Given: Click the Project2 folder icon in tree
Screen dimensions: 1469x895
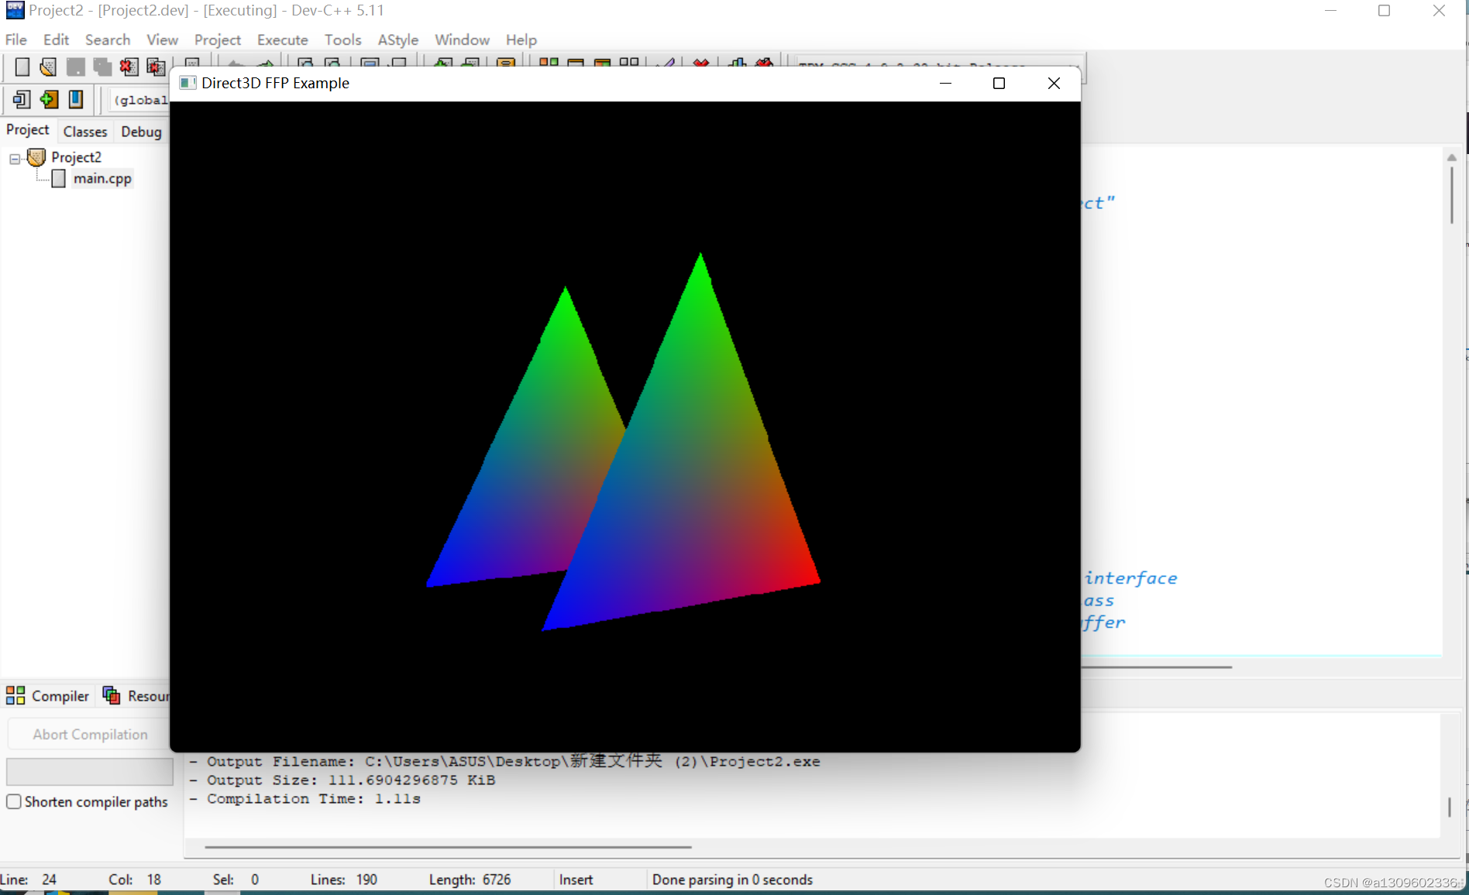Looking at the screenshot, I should click(36, 157).
